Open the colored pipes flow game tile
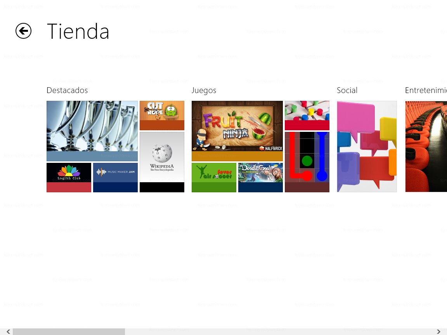The width and height of the screenshot is (447, 335). pos(307,162)
